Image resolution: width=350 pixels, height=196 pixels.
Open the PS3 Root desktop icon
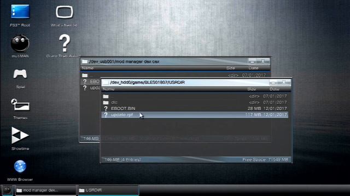20,15
